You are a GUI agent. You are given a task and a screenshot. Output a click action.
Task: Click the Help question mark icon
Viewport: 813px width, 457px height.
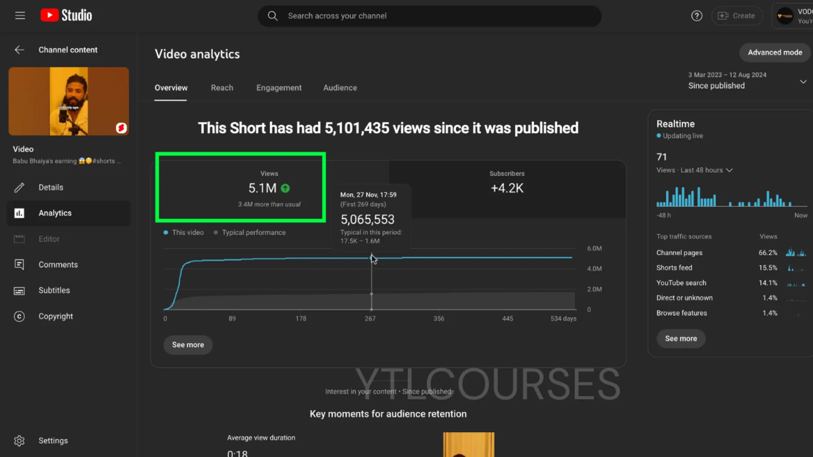696,16
